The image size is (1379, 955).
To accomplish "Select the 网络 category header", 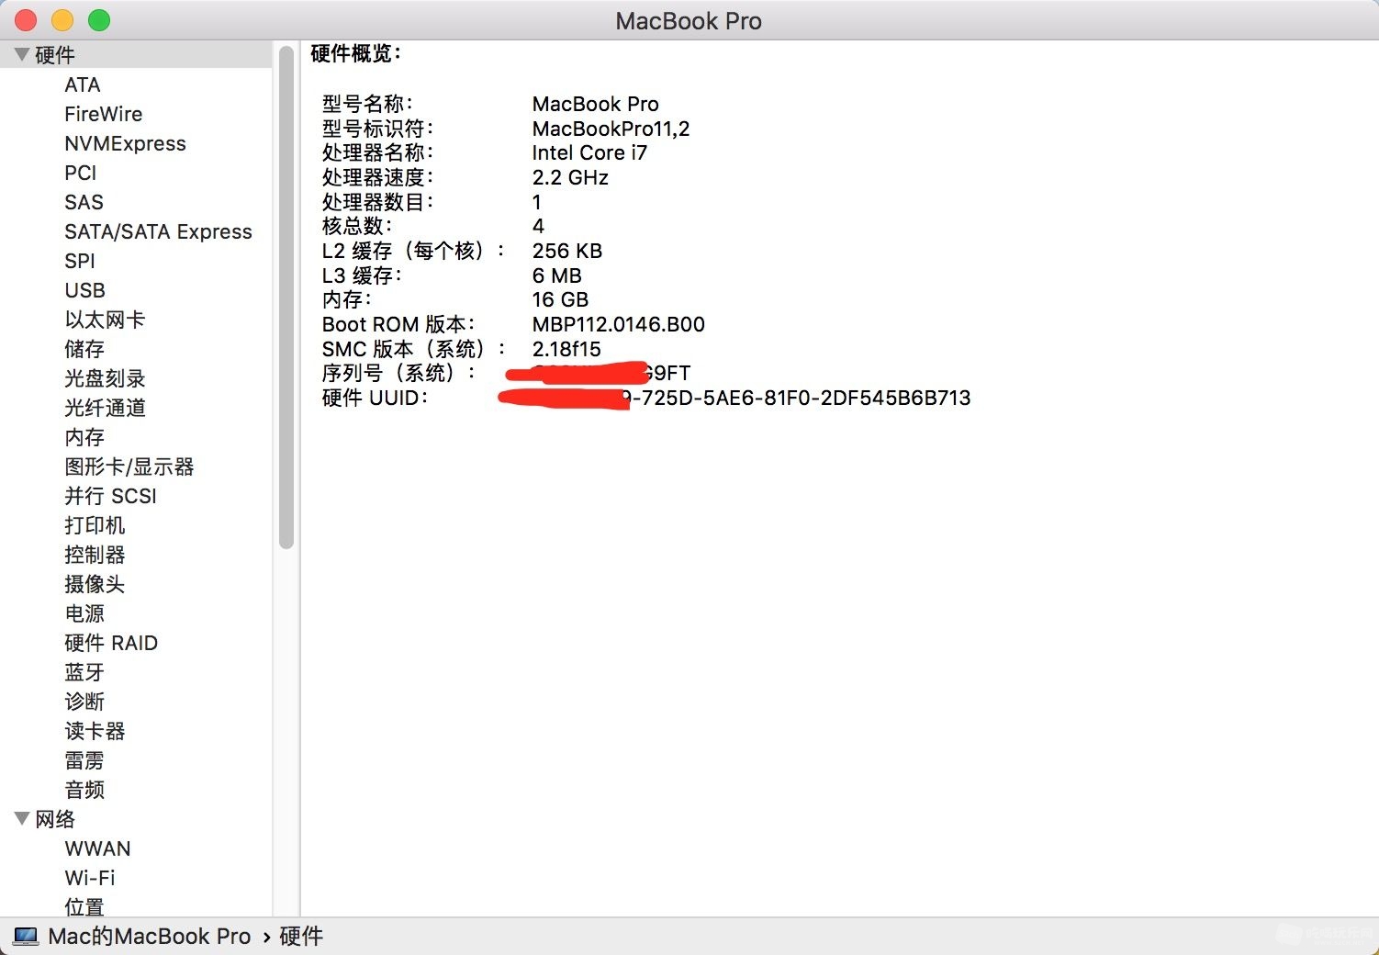I will 55,819.
